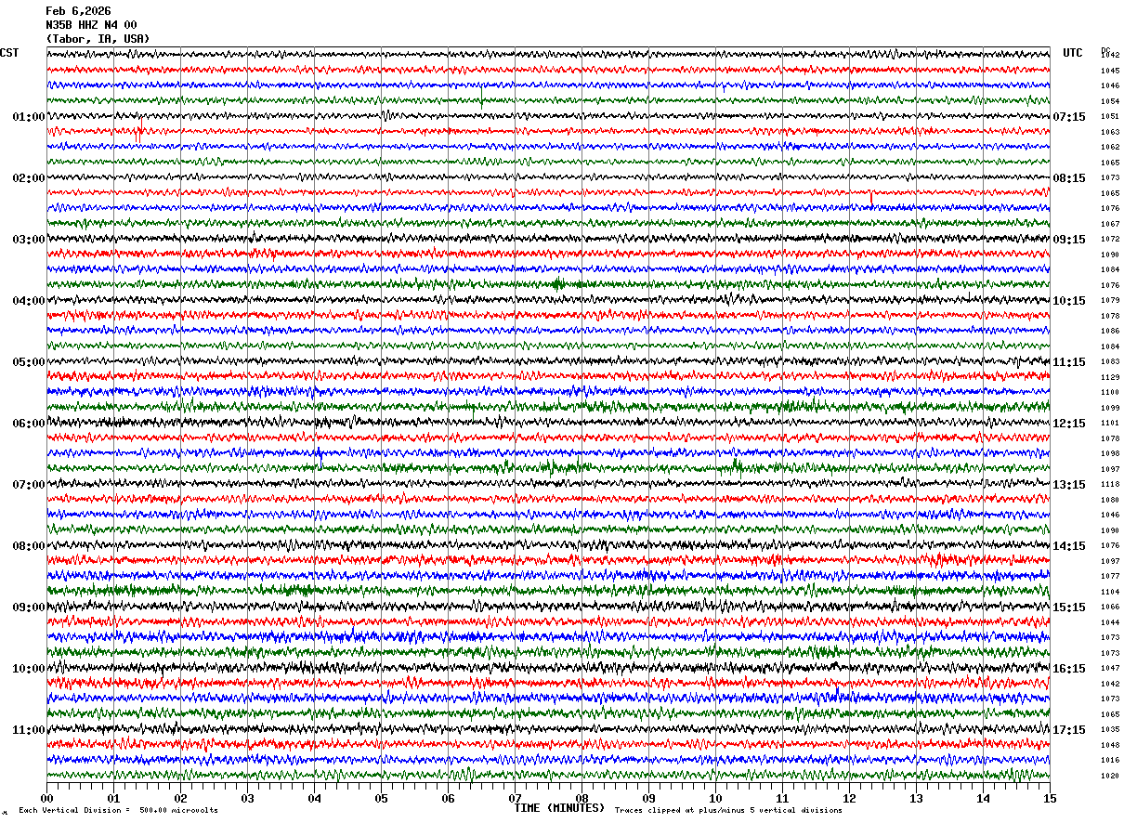Click the '13:15' UTC time label
1124x823 pixels.
tap(1069, 485)
